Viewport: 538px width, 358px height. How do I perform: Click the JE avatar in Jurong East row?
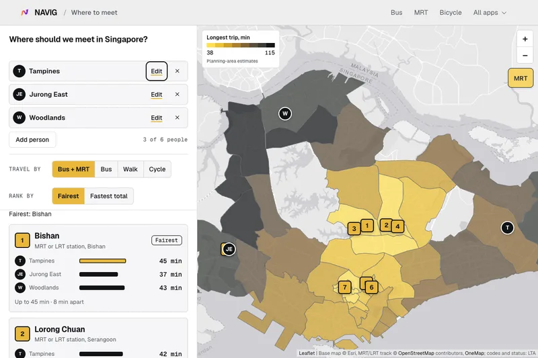point(20,94)
